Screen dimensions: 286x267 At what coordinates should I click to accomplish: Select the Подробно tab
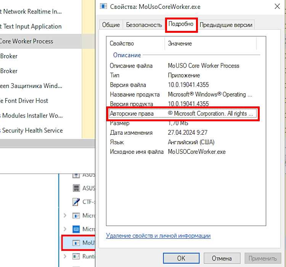coord(181,24)
